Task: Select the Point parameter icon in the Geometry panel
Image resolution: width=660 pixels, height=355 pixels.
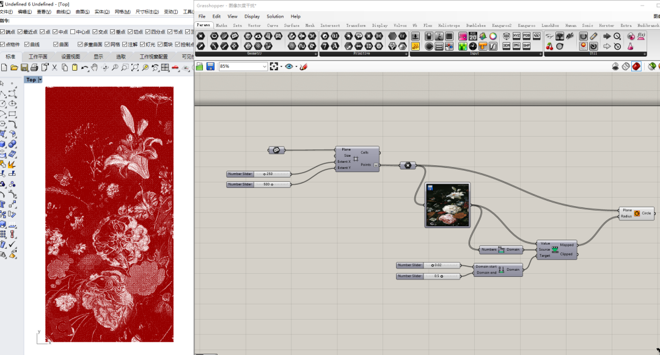Action: click(x=201, y=37)
